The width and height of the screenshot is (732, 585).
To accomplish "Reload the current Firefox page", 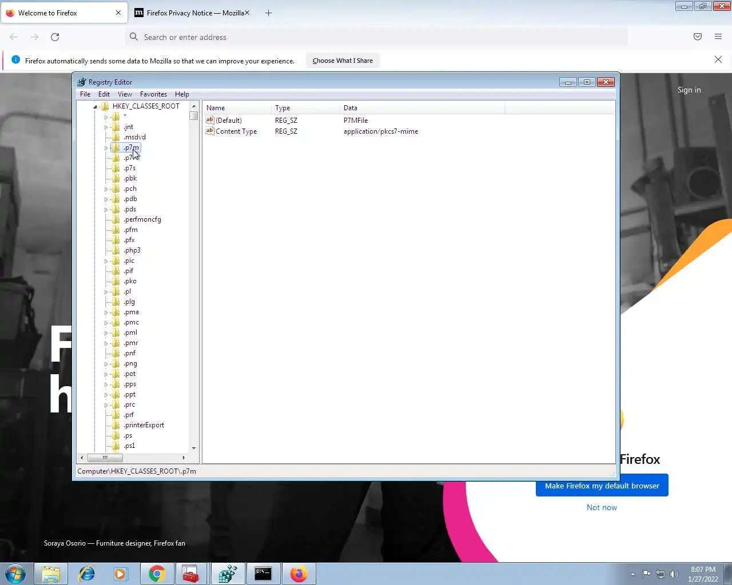I will coord(55,37).
